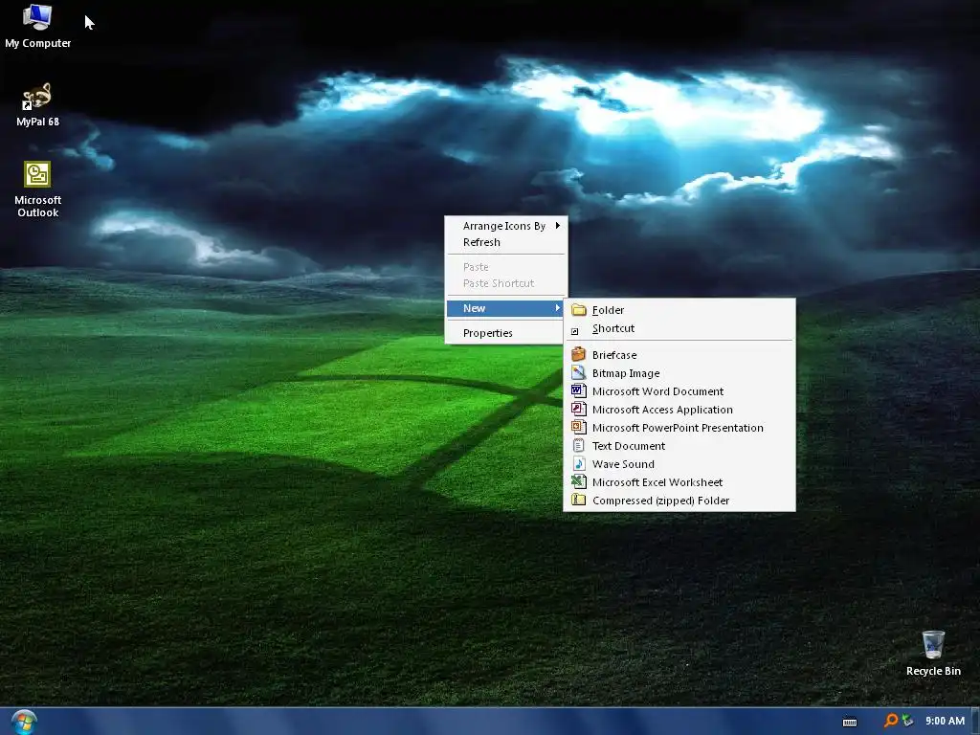Open the My Computer desktop icon
This screenshot has height=735, width=980.
(37, 26)
